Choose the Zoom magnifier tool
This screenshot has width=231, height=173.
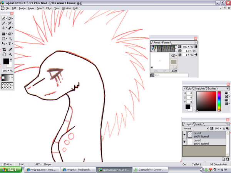[x=10, y=55]
